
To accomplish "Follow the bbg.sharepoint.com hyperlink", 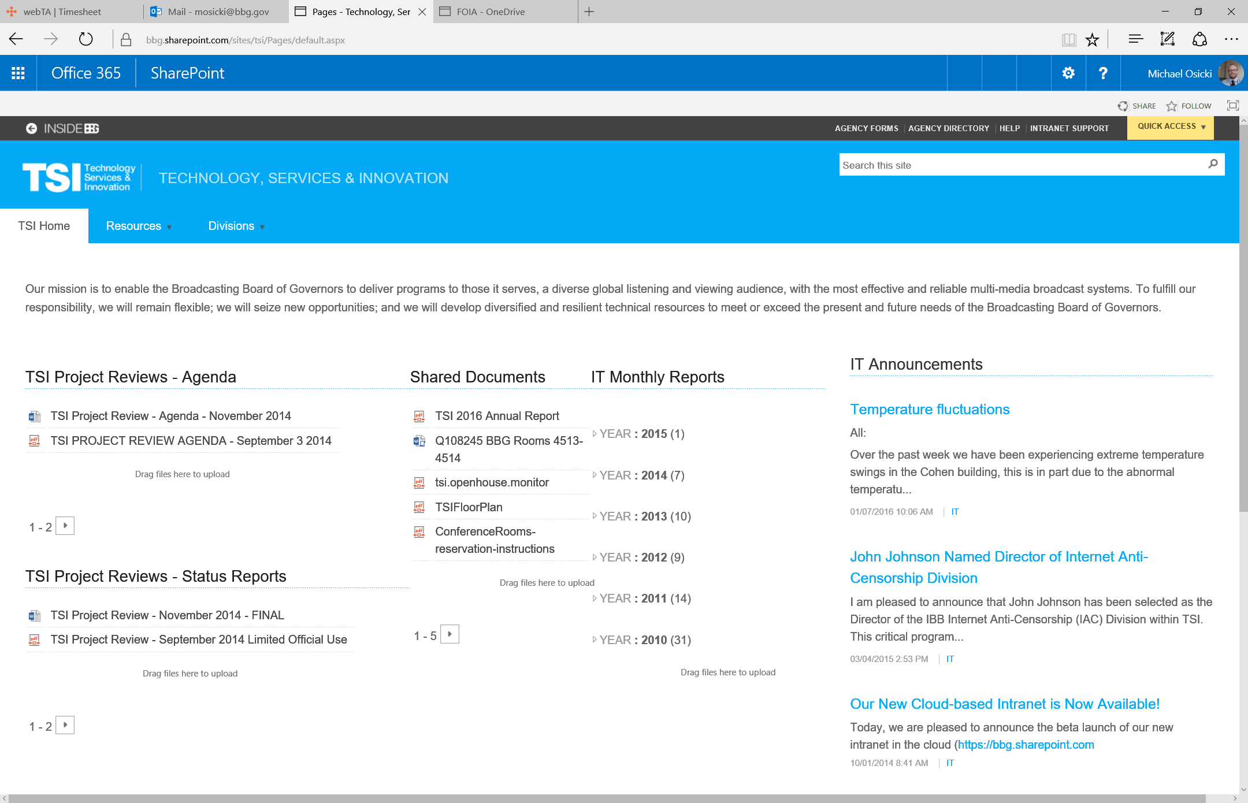I will (x=1026, y=744).
